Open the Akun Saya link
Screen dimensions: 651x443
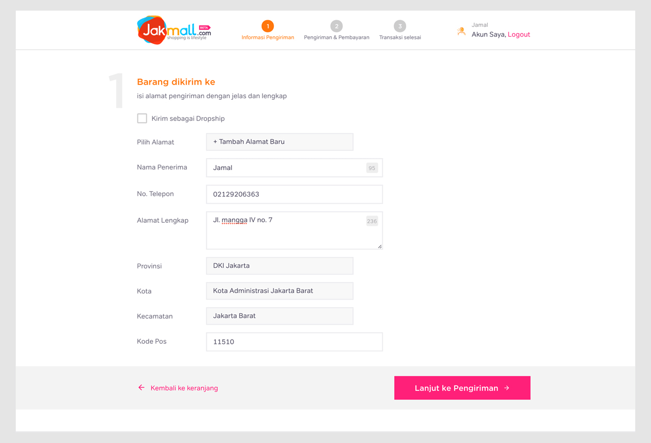(488, 35)
